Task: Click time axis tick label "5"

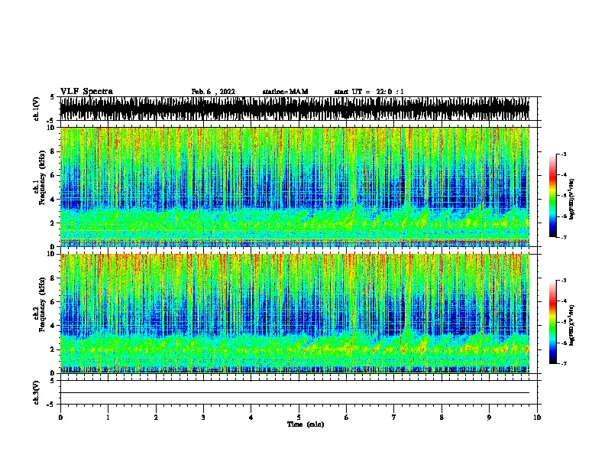Action: pyautogui.click(x=299, y=418)
